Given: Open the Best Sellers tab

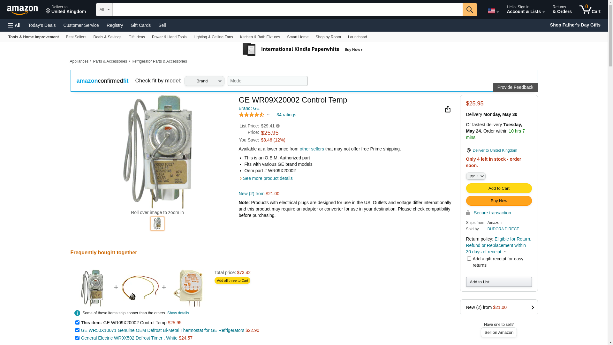Looking at the screenshot, I should (x=76, y=37).
